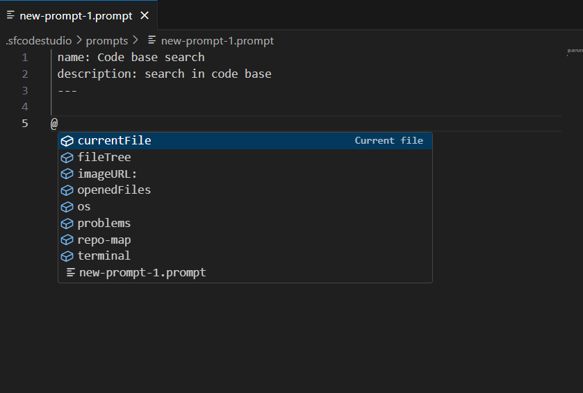Click the cube icon next to problems

click(67, 224)
